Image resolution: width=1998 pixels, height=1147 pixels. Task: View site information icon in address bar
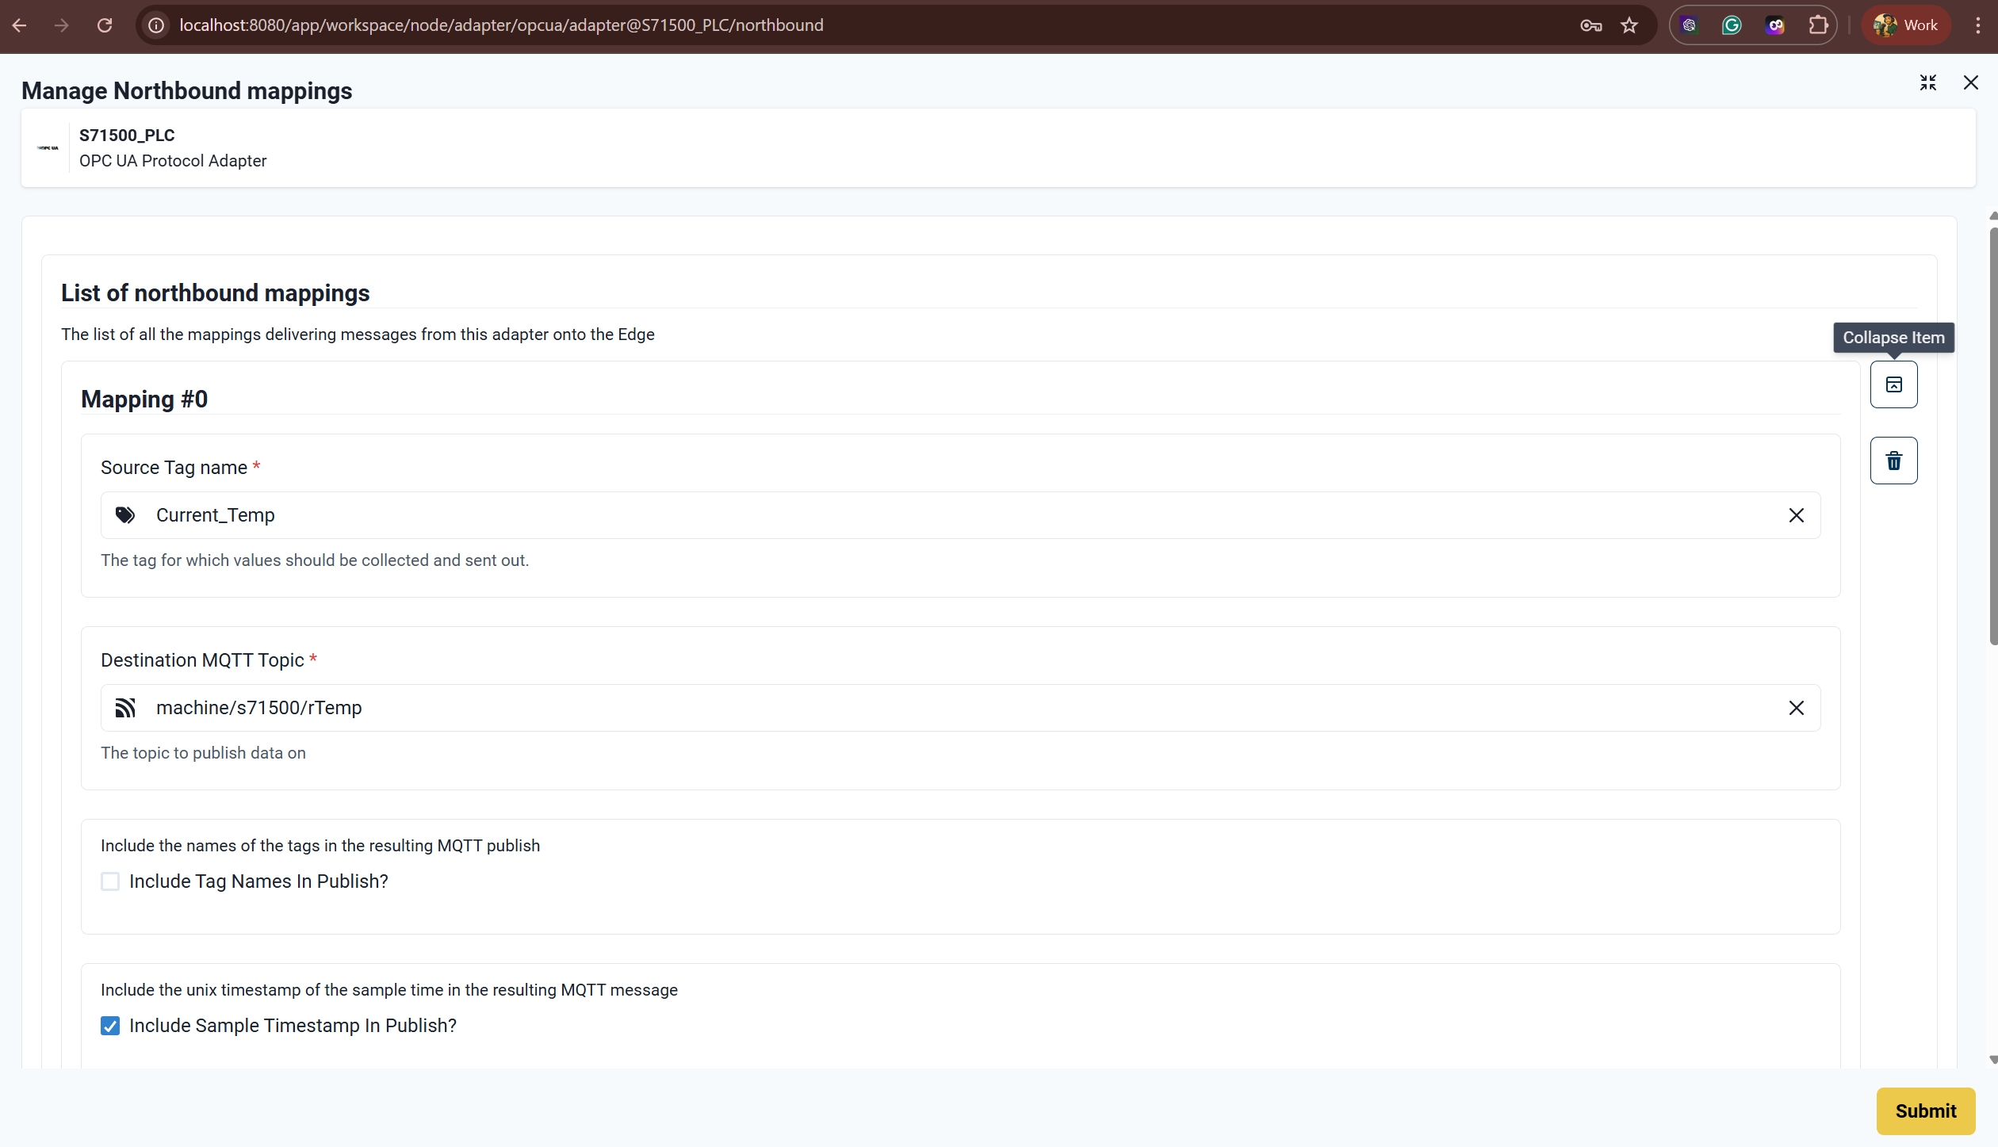coord(156,25)
